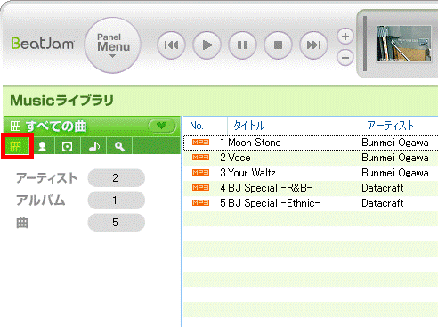Open the Panel Menu button
Screen dimensions: 438x327
[113, 45]
